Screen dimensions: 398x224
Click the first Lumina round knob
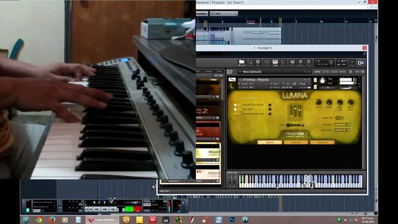(318, 102)
